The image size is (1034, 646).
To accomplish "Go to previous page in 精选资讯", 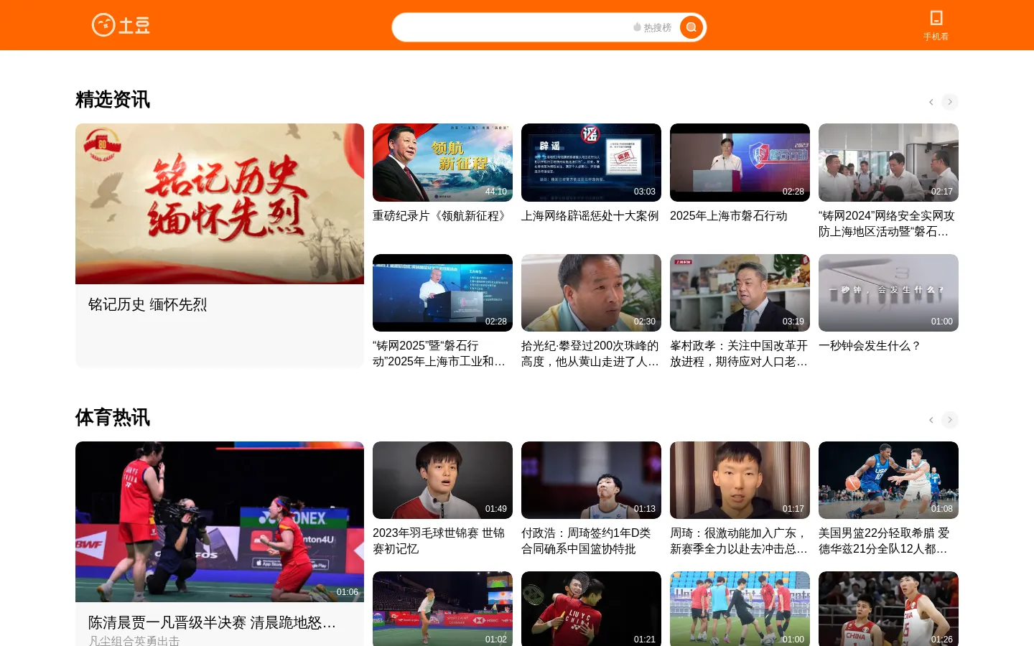I will [x=931, y=102].
